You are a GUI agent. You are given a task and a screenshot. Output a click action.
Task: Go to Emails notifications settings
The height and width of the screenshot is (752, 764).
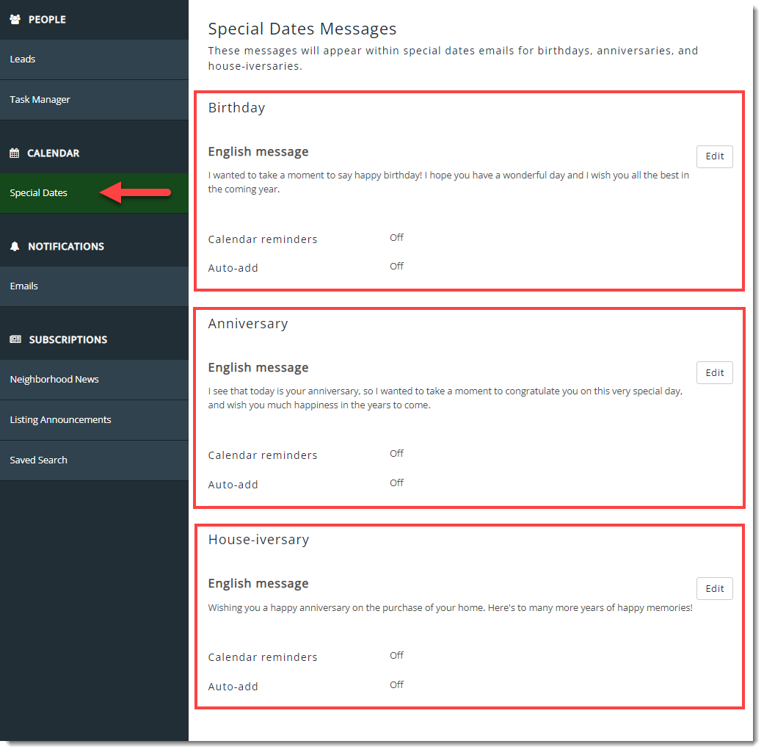pyautogui.click(x=24, y=286)
